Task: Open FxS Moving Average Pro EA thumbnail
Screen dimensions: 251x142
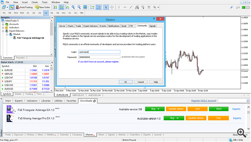Action: click(10, 118)
